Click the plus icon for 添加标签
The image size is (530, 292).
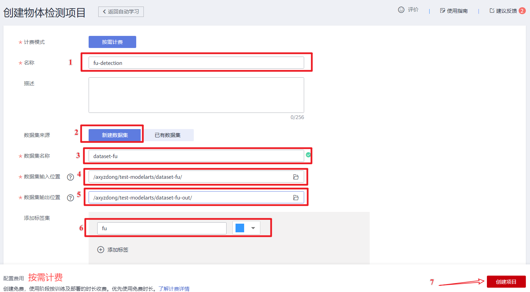point(101,250)
